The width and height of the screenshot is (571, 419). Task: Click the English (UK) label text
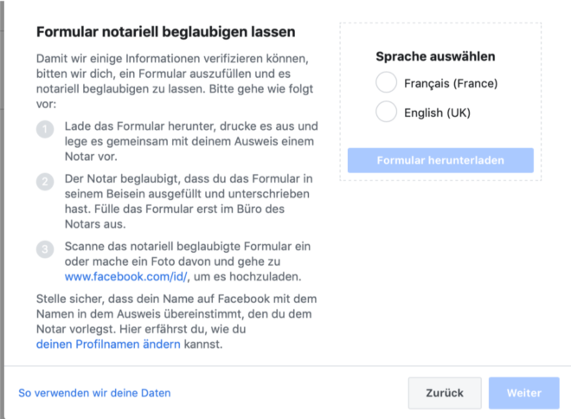pos(438,113)
